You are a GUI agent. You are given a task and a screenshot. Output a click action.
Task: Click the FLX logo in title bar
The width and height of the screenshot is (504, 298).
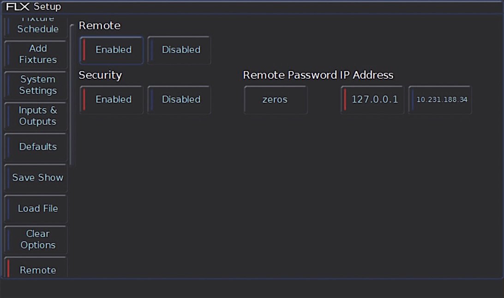18,6
